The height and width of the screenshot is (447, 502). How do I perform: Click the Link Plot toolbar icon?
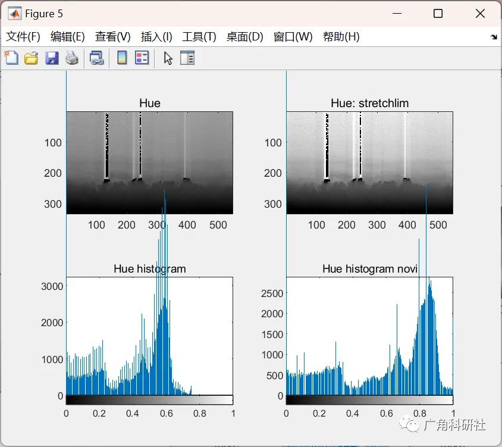(x=97, y=58)
